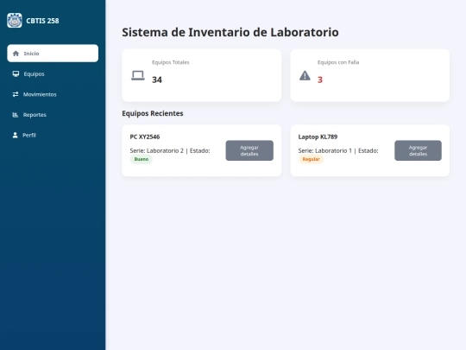This screenshot has height=350, width=466.
Task: Click the warning triangle in Equipos con Falla
Action: [x=305, y=75]
